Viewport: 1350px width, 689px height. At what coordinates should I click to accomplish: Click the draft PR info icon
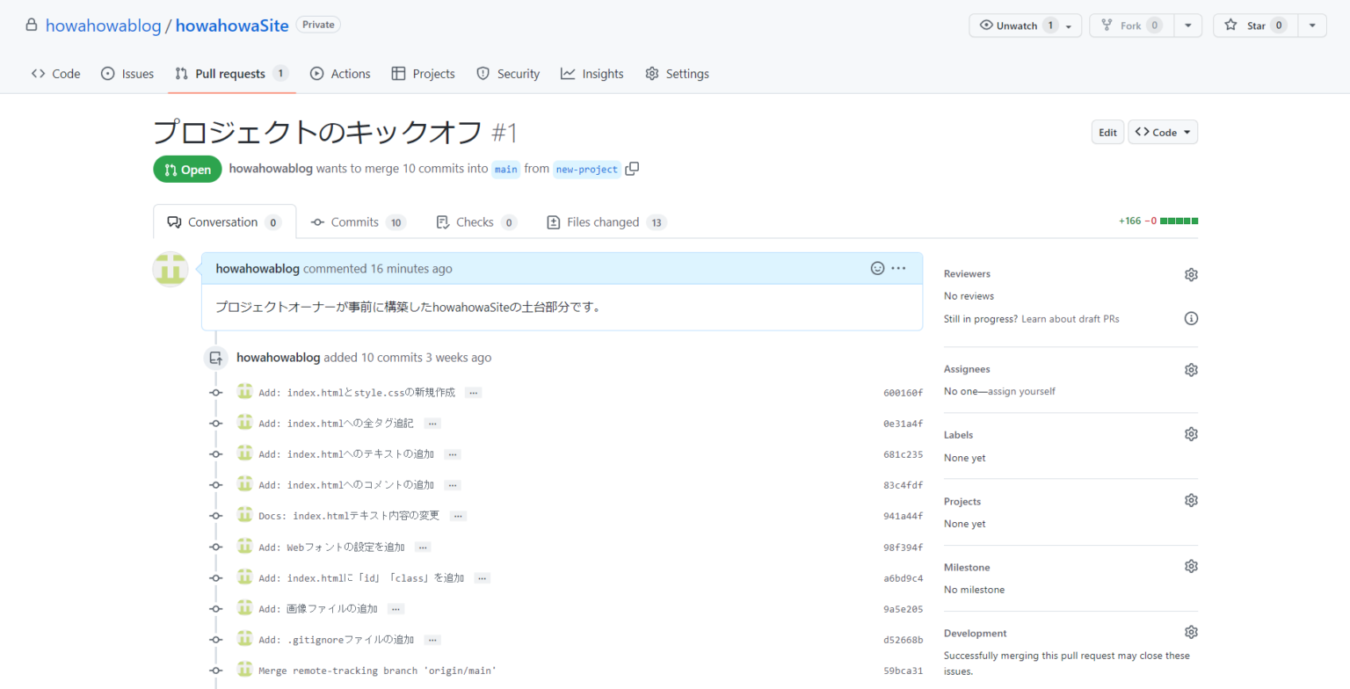1191,318
